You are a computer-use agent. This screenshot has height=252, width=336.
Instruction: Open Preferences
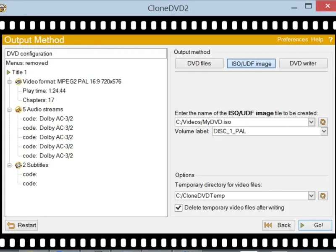pos(292,39)
